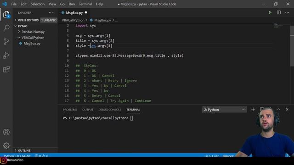The height and width of the screenshot is (165, 294).
Task: Open the Help menu
Action: click(99, 4)
